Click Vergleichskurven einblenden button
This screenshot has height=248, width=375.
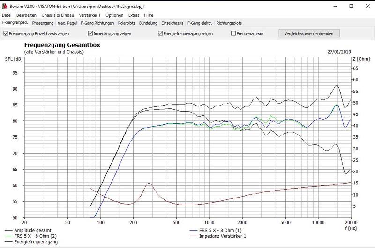(x=309, y=34)
